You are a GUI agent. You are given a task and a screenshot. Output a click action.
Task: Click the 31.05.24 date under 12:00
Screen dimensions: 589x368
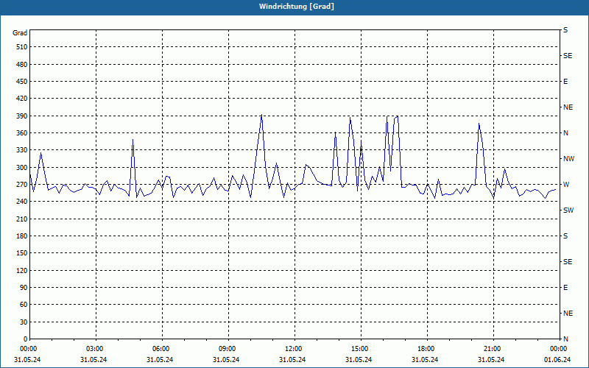pos(292,360)
